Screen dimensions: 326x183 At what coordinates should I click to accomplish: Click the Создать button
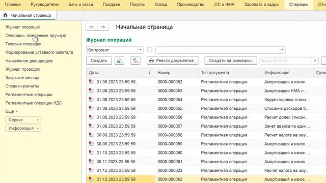point(99,60)
